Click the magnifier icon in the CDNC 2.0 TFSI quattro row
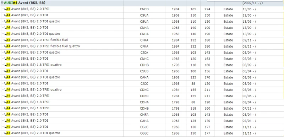 tap(5, 89)
